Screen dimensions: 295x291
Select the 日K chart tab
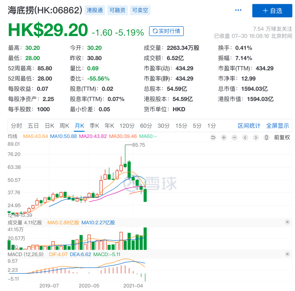[x=49, y=125]
